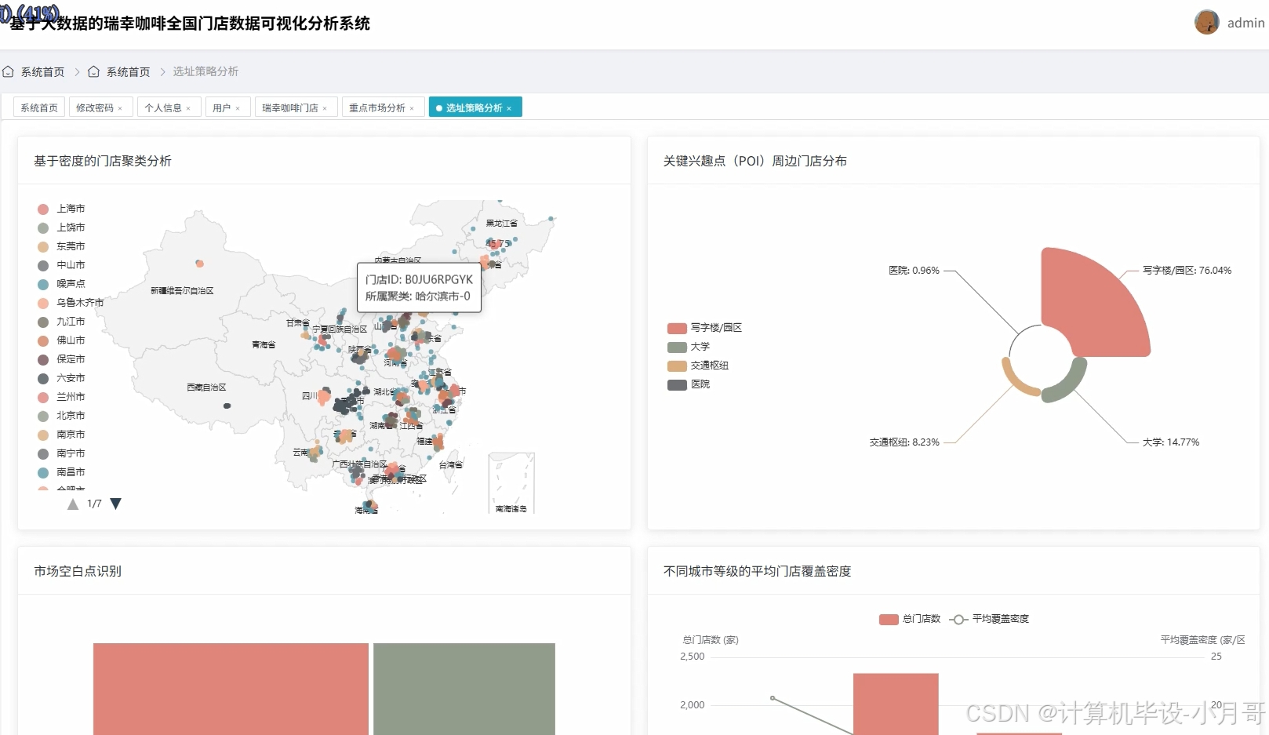Toggle 佛山市 legend entry on map
Viewport: 1269px width, 735px height.
pos(61,340)
